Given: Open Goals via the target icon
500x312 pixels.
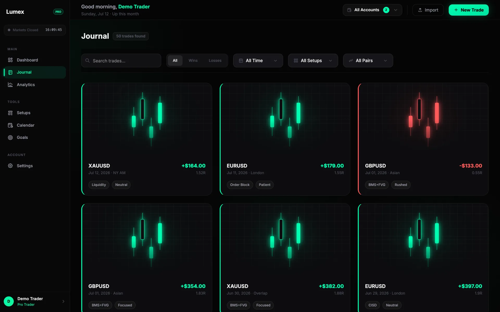Looking at the screenshot, I should pyautogui.click(x=10, y=138).
